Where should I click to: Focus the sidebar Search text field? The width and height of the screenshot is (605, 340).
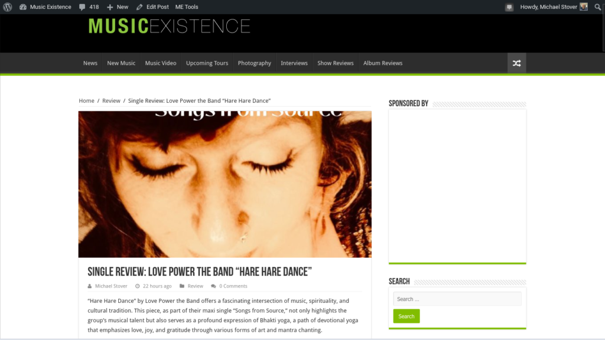pyautogui.click(x=457, y=299)
